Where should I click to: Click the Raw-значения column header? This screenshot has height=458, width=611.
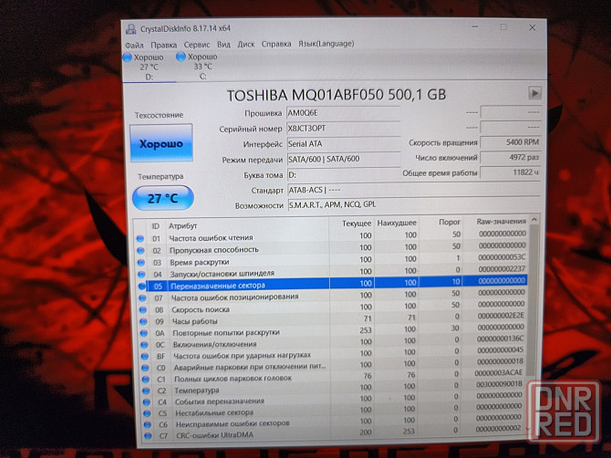point(501,224)
